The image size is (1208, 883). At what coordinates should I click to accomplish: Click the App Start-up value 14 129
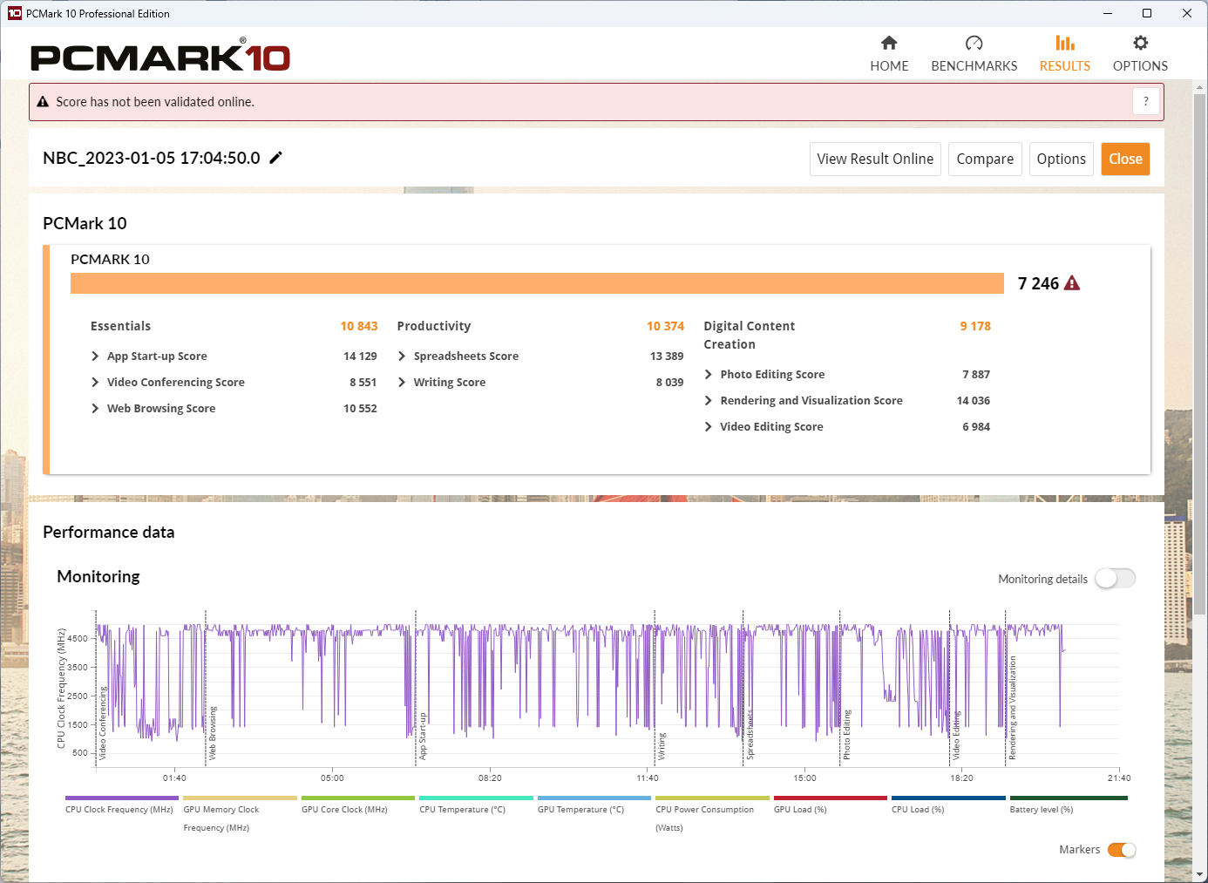click(x=360, y=357)
